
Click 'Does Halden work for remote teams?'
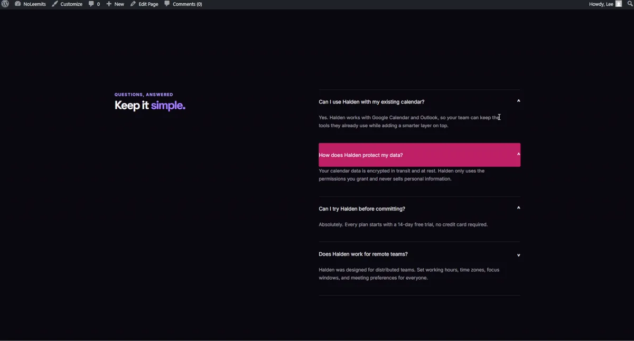tap(363, 254)
